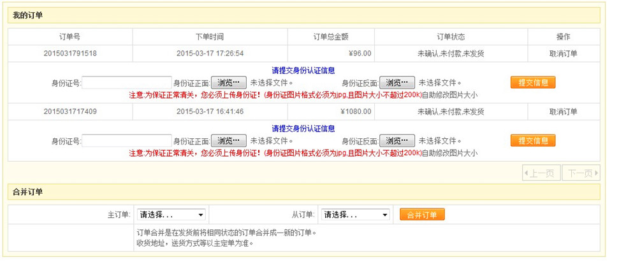Browse 身份证正面 file for second order
This screenshot has width=626, height=265.
[228, 141]
